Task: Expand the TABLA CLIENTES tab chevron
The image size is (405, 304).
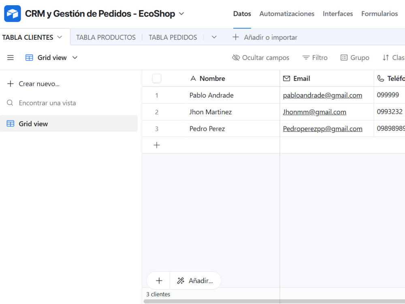Action: click(x=60, y=37)
